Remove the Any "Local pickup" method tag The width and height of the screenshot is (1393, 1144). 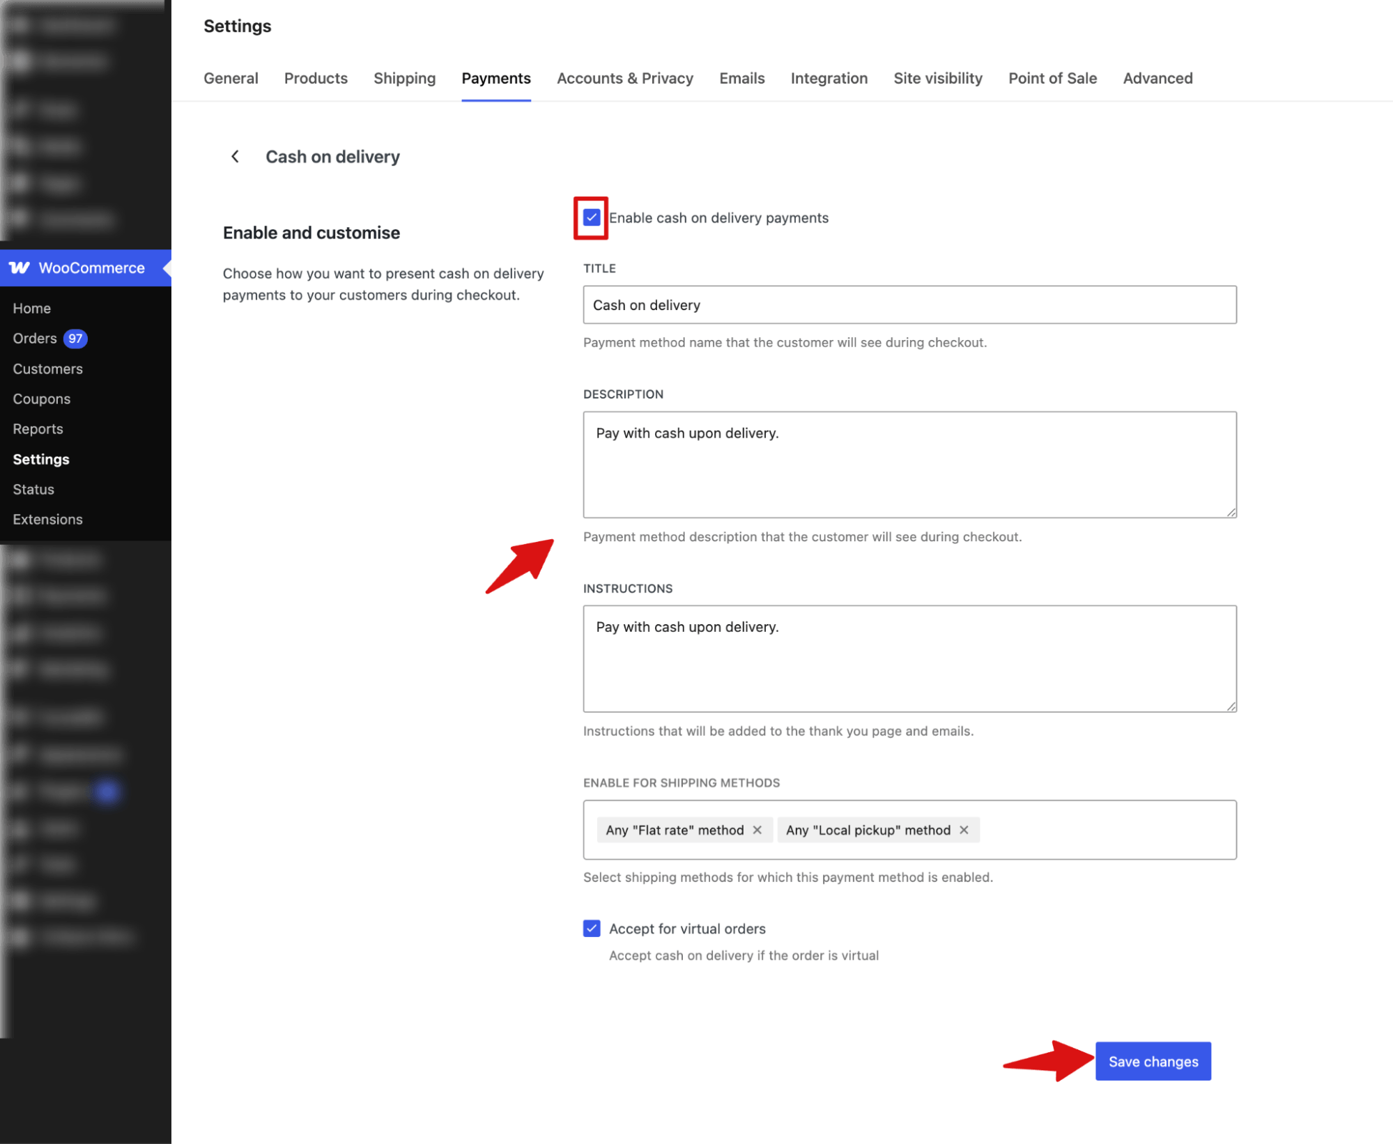click(x=964, y=830)
